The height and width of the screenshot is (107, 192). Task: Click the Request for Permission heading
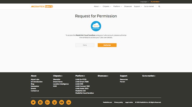click(x=96, y=16)
